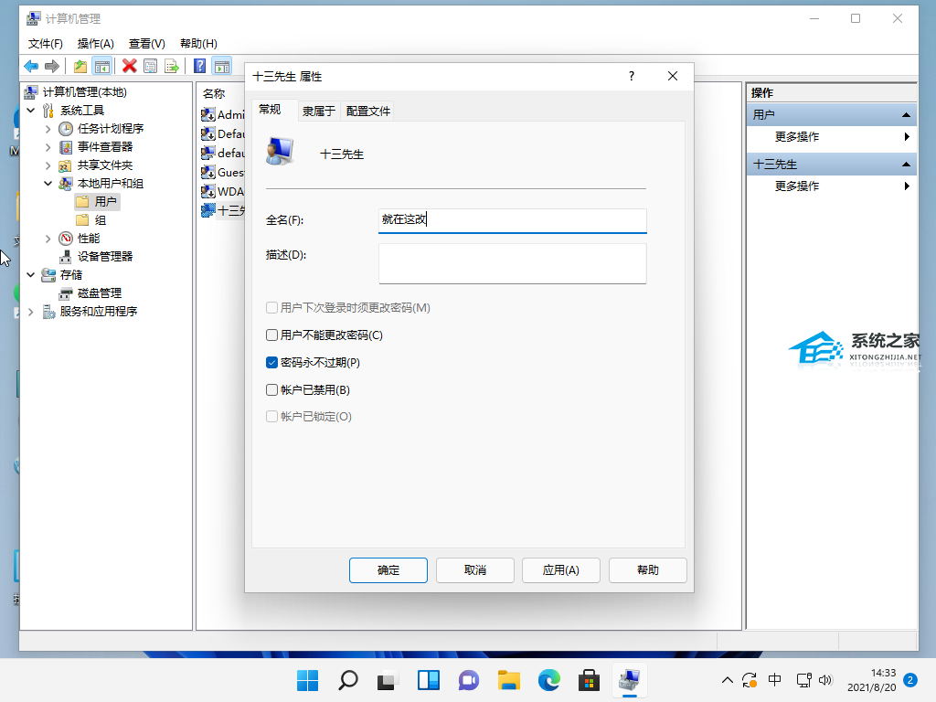Screen dimensions: 936x702
Task: Collapse the 系统工具 tree node
Action: 31,110
